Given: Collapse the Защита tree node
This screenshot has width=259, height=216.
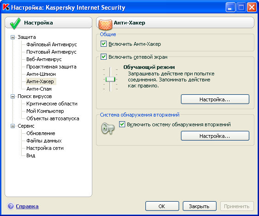Looking at the screenshot, I should point(12,37).
